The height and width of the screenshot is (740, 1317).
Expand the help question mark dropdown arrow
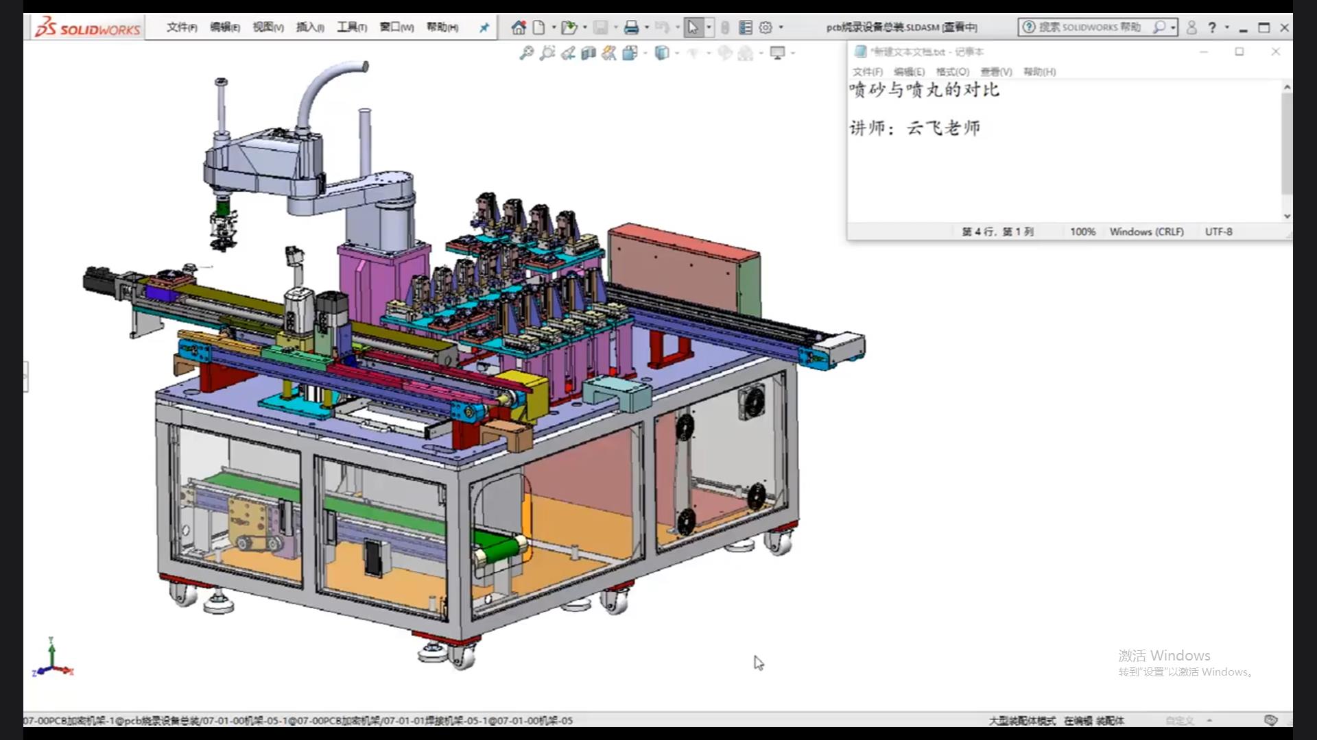tap(1226, 27)
